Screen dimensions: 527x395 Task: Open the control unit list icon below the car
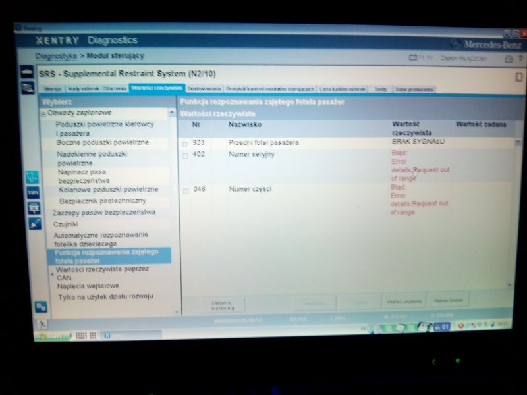tap(28, 88)
